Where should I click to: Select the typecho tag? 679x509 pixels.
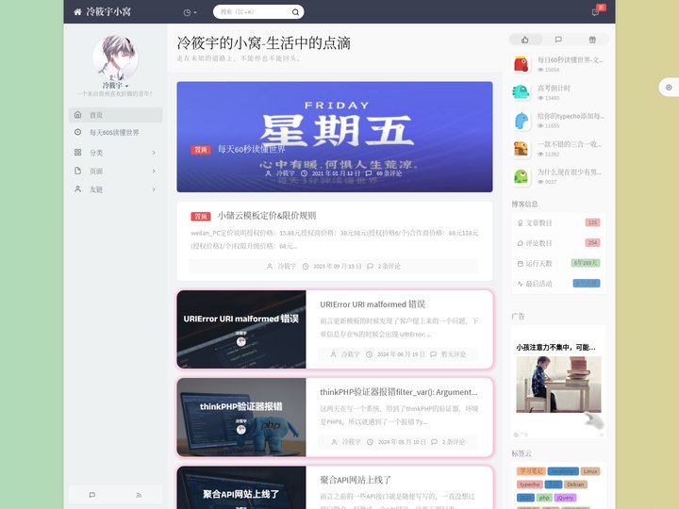[530, 484]
